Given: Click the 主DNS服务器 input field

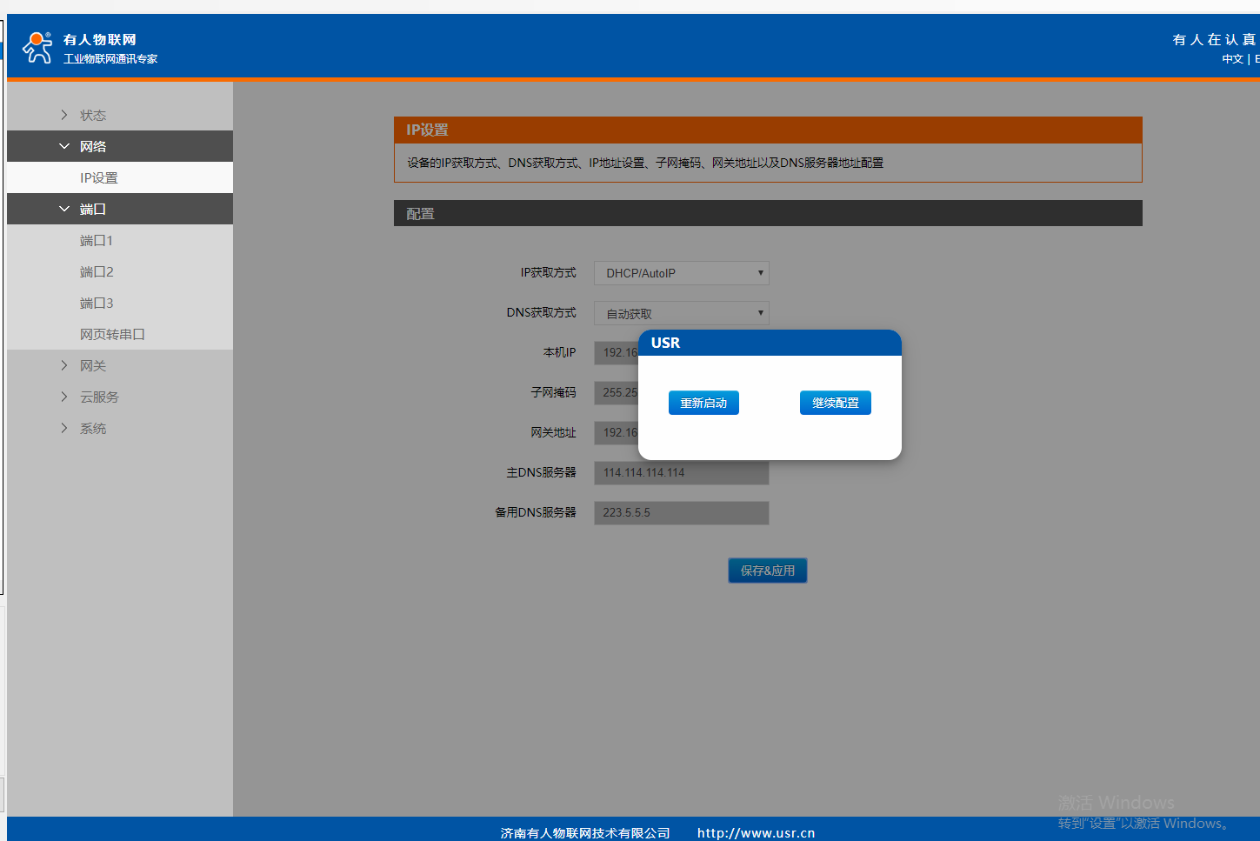Looking at the screenshot, I should point(681,472).
